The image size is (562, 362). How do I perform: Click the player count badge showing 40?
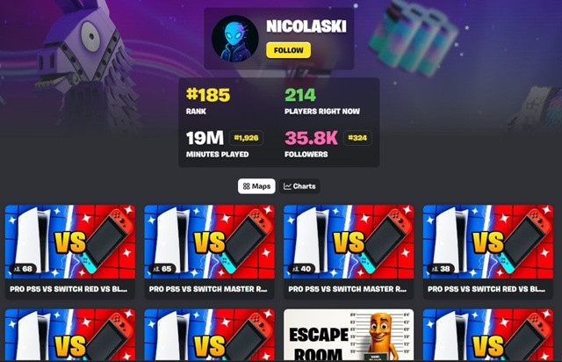301,269
